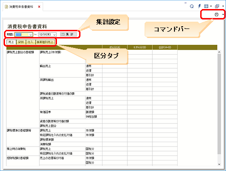Click 差引計 in the 非課税輸出 group

point(90,89)
